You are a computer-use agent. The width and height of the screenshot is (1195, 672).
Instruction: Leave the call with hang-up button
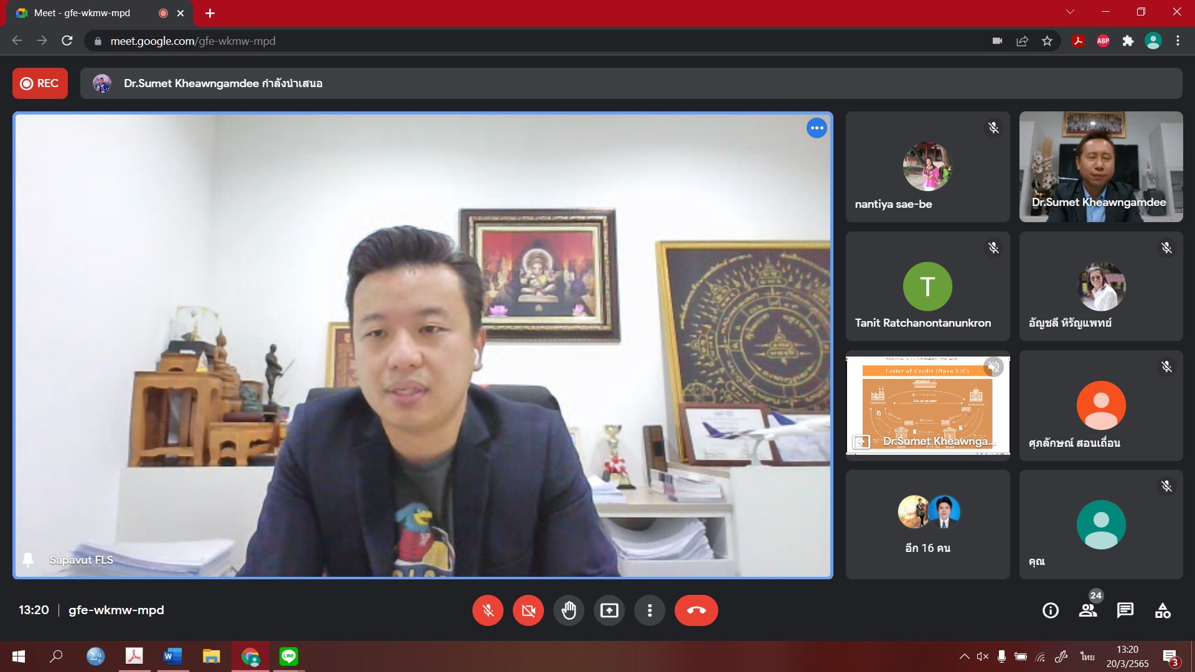point(696,610)
